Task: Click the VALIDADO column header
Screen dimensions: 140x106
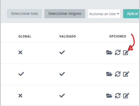Action: pyautogui.click(x=68, y=36)
